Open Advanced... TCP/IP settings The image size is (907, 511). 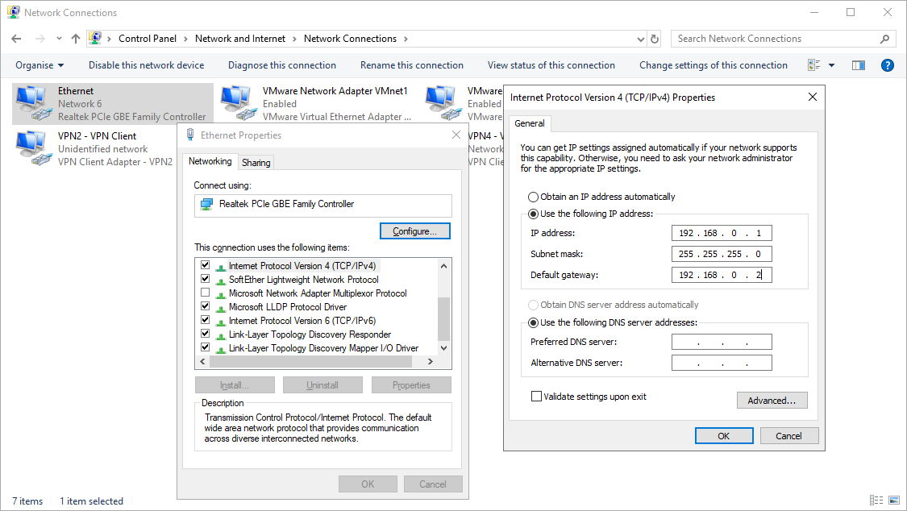click(x=772, y=401)
